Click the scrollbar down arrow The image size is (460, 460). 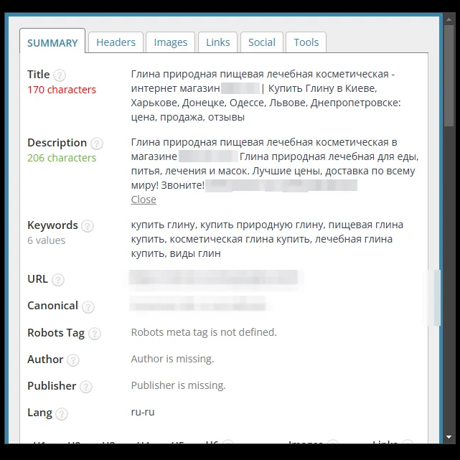point(449,437)
